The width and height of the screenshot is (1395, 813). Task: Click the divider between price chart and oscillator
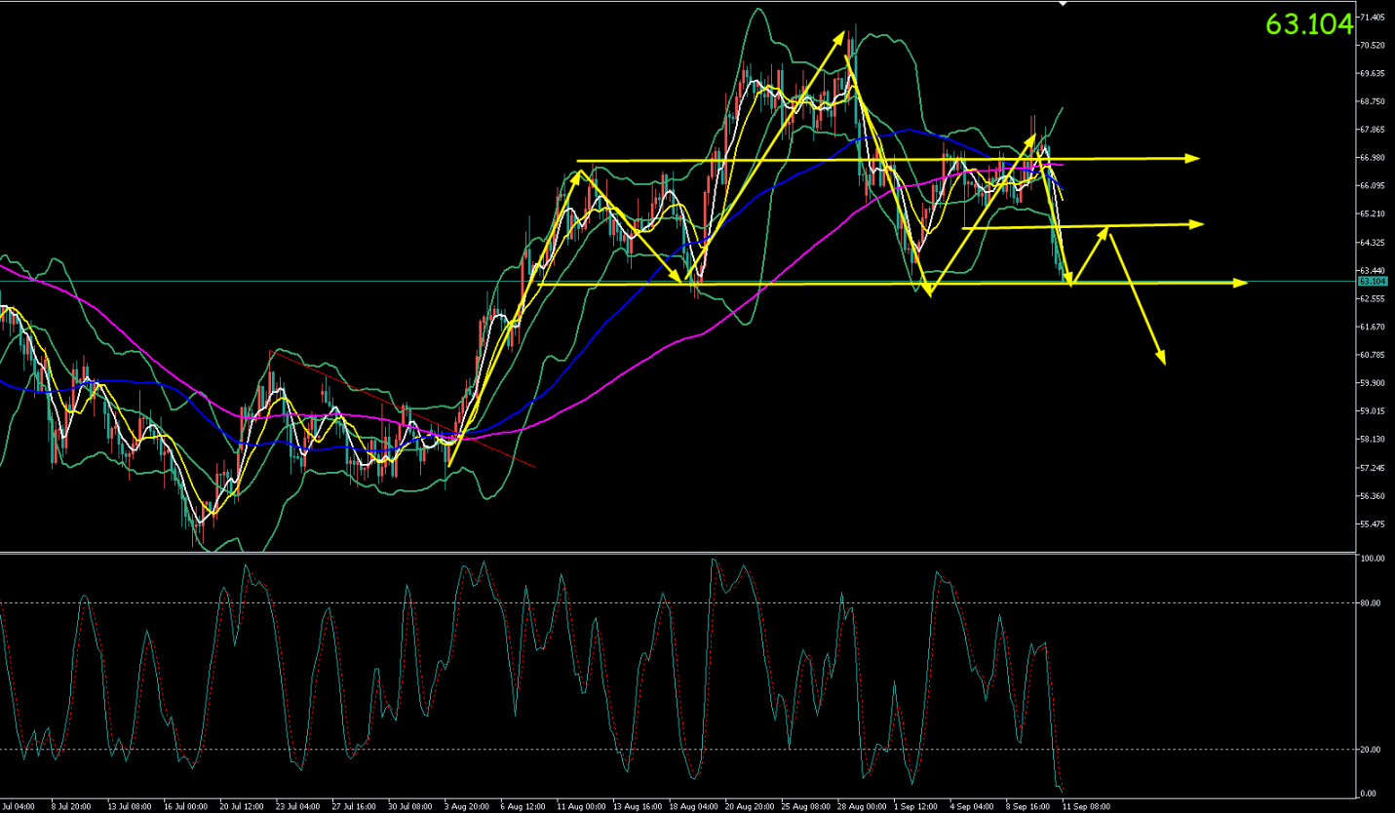coord(678,554)
